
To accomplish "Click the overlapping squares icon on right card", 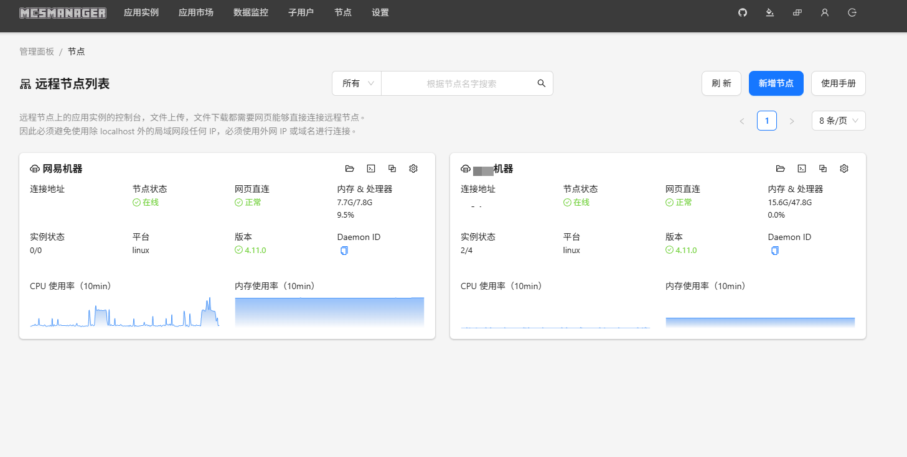I will tap(823, 168).
